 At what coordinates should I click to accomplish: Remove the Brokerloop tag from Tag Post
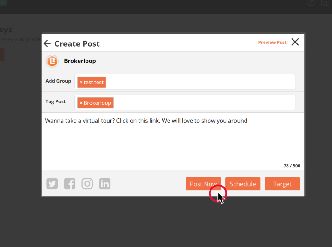[x=81, y=103]
